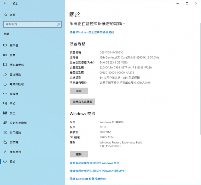
Task: Click device ID 22D1DABA-7959-487F-841F-B1E3151FF299
Action: point(126,68)
